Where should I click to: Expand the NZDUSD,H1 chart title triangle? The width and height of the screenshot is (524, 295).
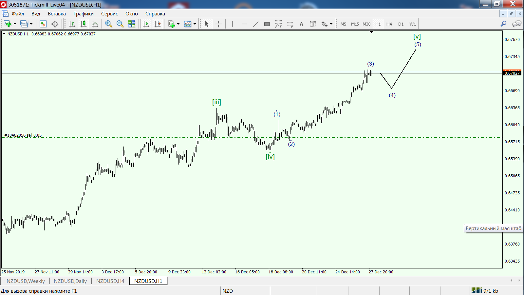tap(4, 34)
